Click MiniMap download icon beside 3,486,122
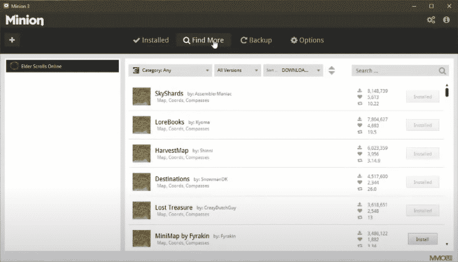Screen dimensions: 458x262 click(359, 233)
